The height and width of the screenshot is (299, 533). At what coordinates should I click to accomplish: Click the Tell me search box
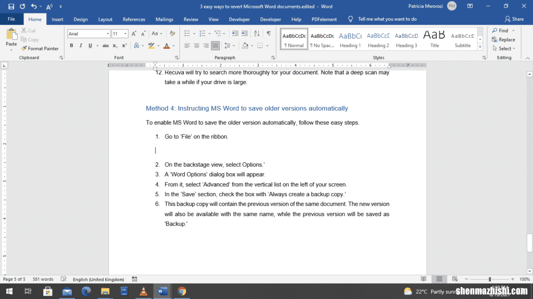[x=387, y=19]
